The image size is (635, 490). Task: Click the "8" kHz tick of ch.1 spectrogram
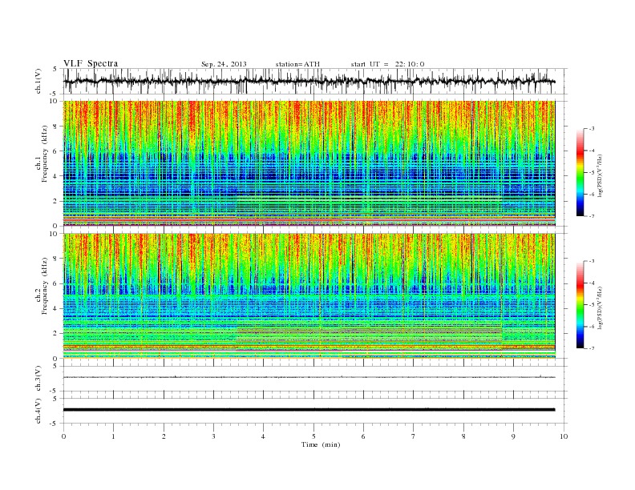click(x=56, y=127)
